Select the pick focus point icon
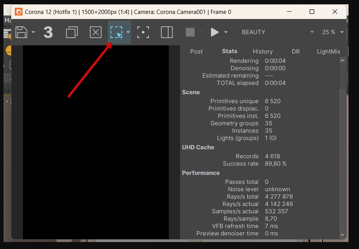The width and height of the screenshot is (359, 249). (x=143, y=32)
